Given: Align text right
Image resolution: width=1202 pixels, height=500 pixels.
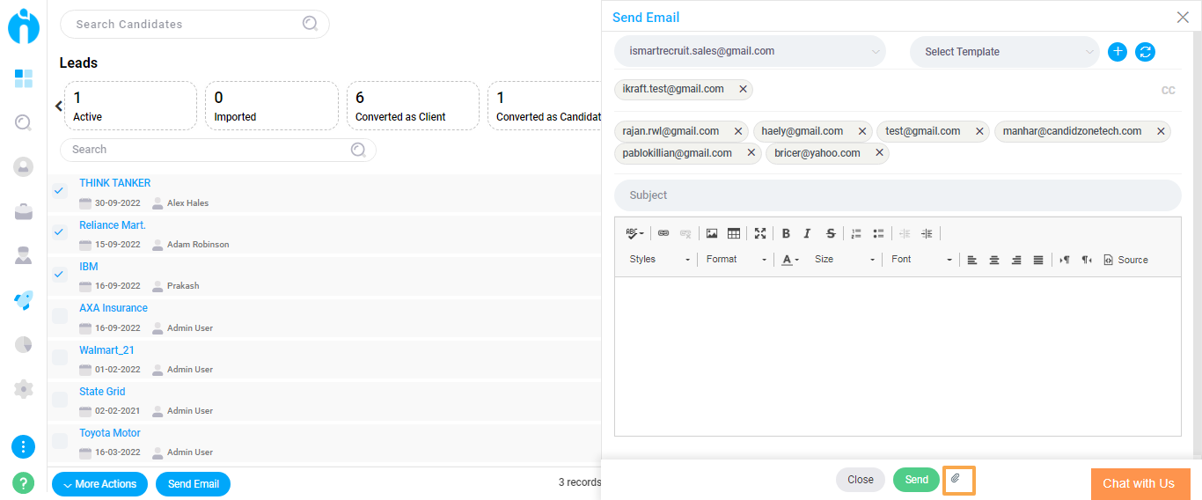Looking at the screenshot, I should point(1016,260).
